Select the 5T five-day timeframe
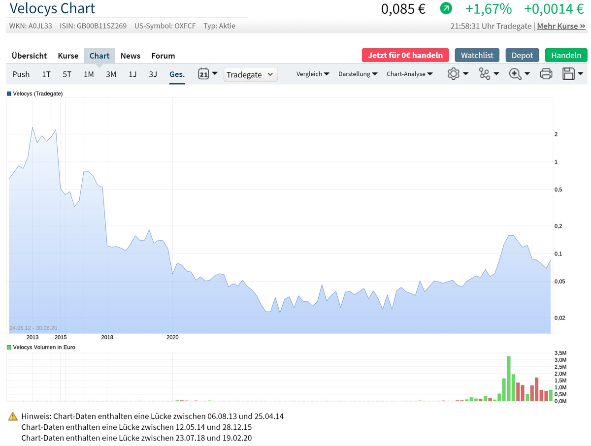This screenshot has height=446, width=591. click(67, 74)
